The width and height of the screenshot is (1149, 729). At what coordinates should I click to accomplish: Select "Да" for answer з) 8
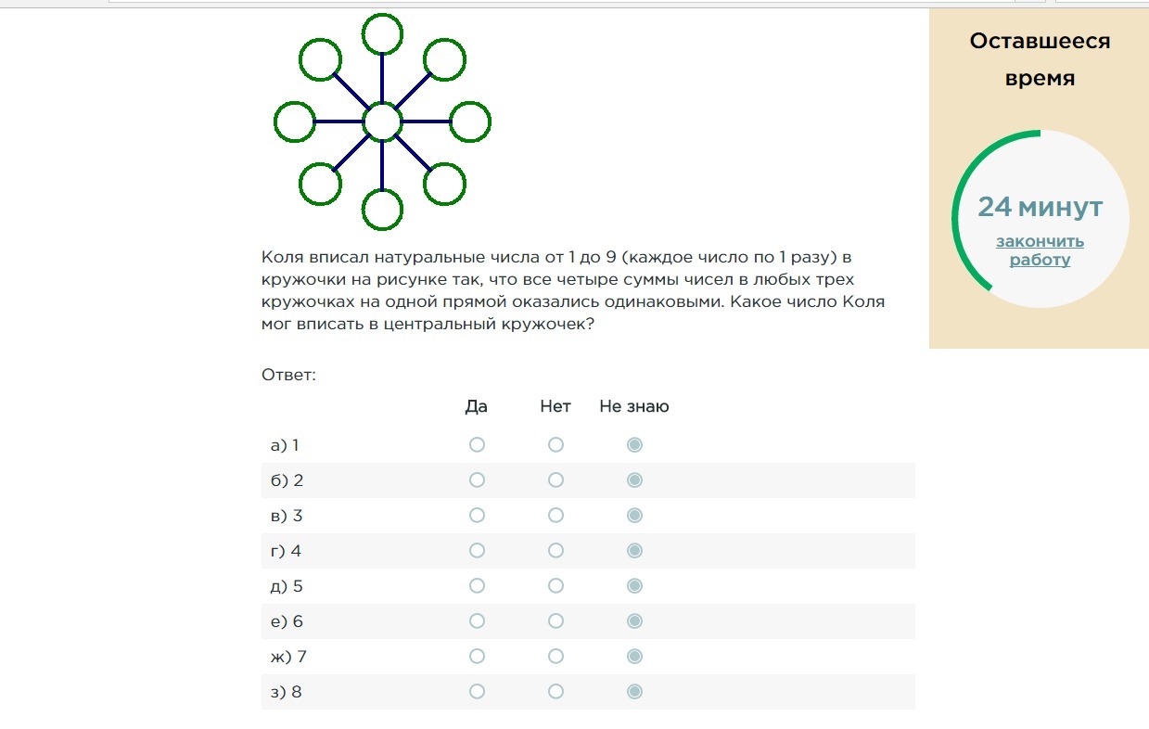477,692
